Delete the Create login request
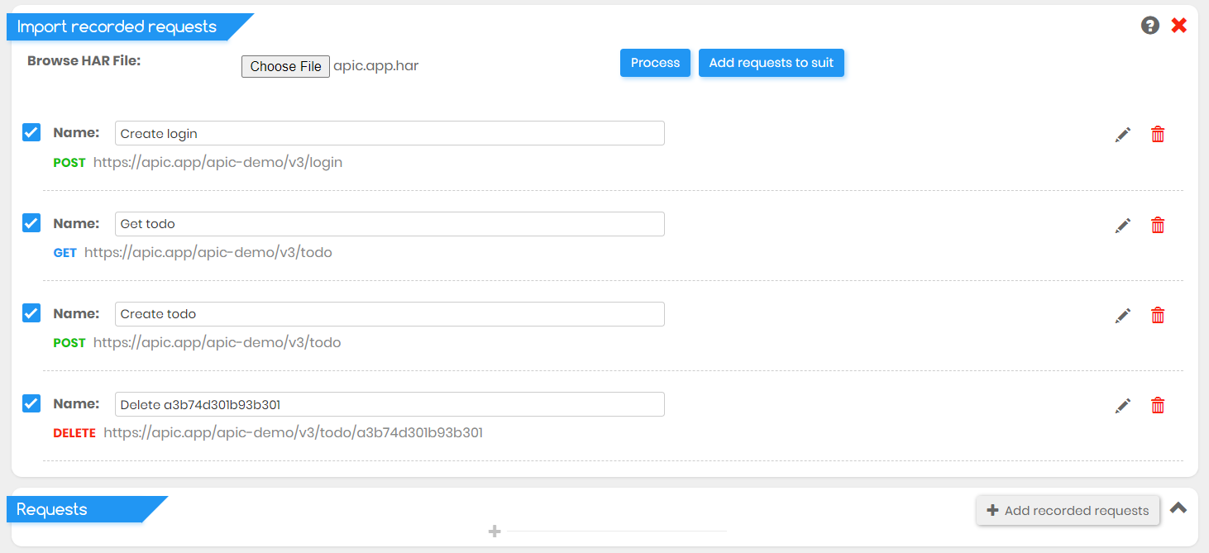Viewport: 1209px width, 553px height. (1158, 135)
